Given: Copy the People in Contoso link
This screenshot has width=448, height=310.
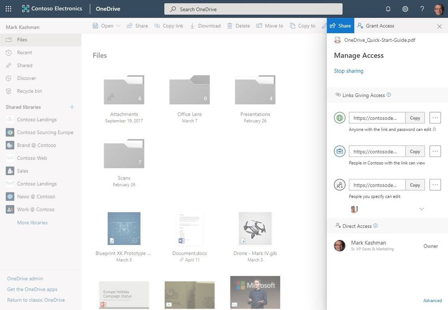Looking at the screenshot, I should [x=415, y=152].
